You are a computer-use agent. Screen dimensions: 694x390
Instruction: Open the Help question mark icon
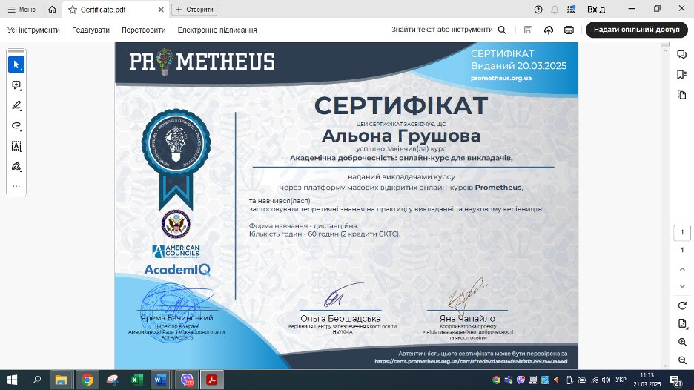(538, 10)
